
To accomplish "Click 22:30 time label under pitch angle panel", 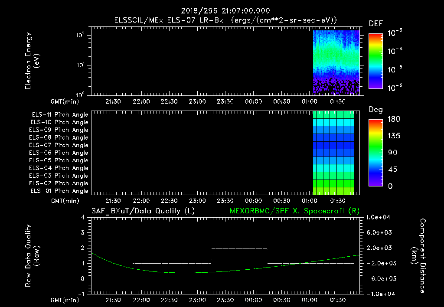I will [x=170, y=201].
